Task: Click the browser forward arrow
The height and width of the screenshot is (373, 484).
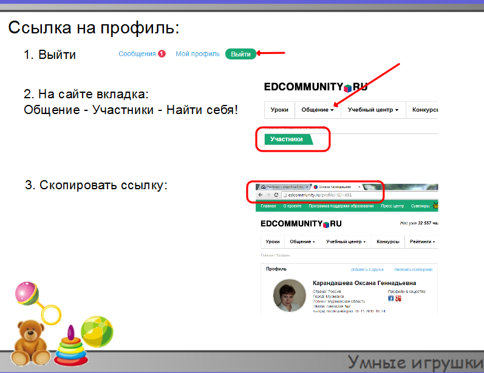Action: (x=268, y=195)
